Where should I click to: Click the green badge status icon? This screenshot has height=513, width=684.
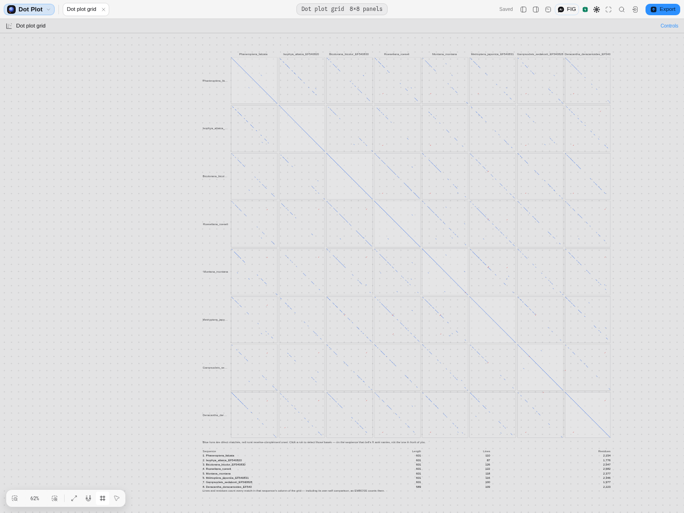coord(585,9)
